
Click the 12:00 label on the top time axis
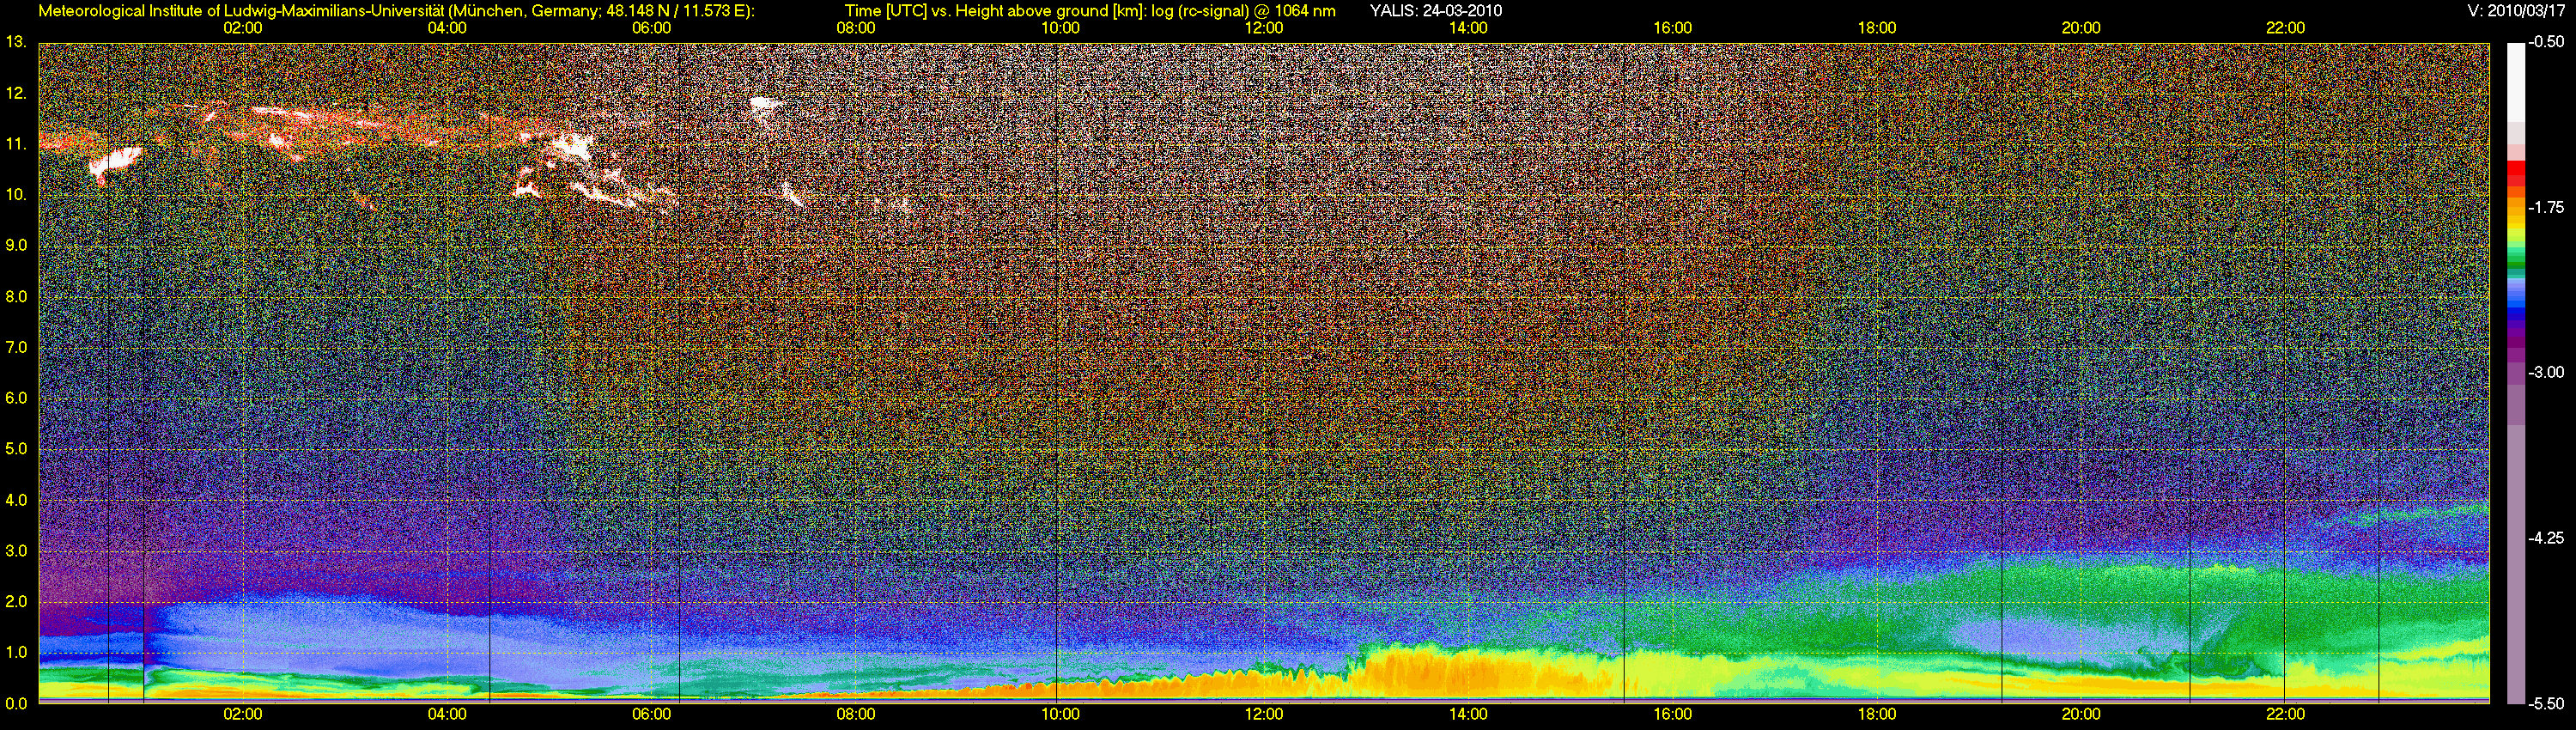tap(1264, 28)
